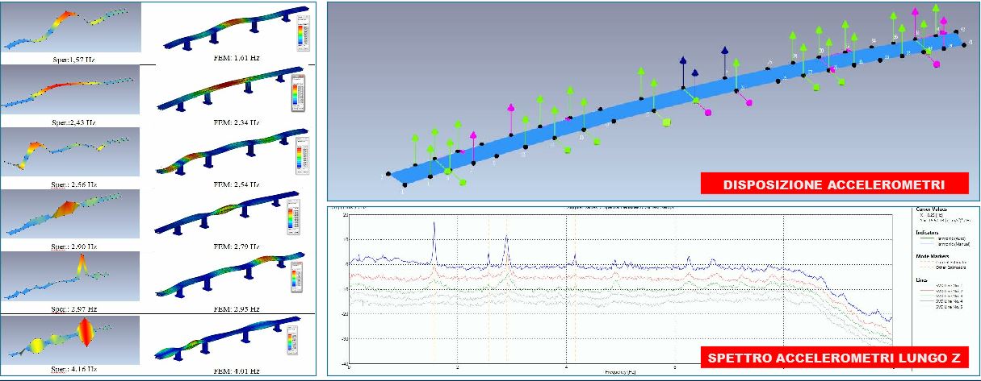The image size is (981, 381).
Task: Click the Mode Markers legend heading
Action: pyautogui.click(x=933, y=255)
